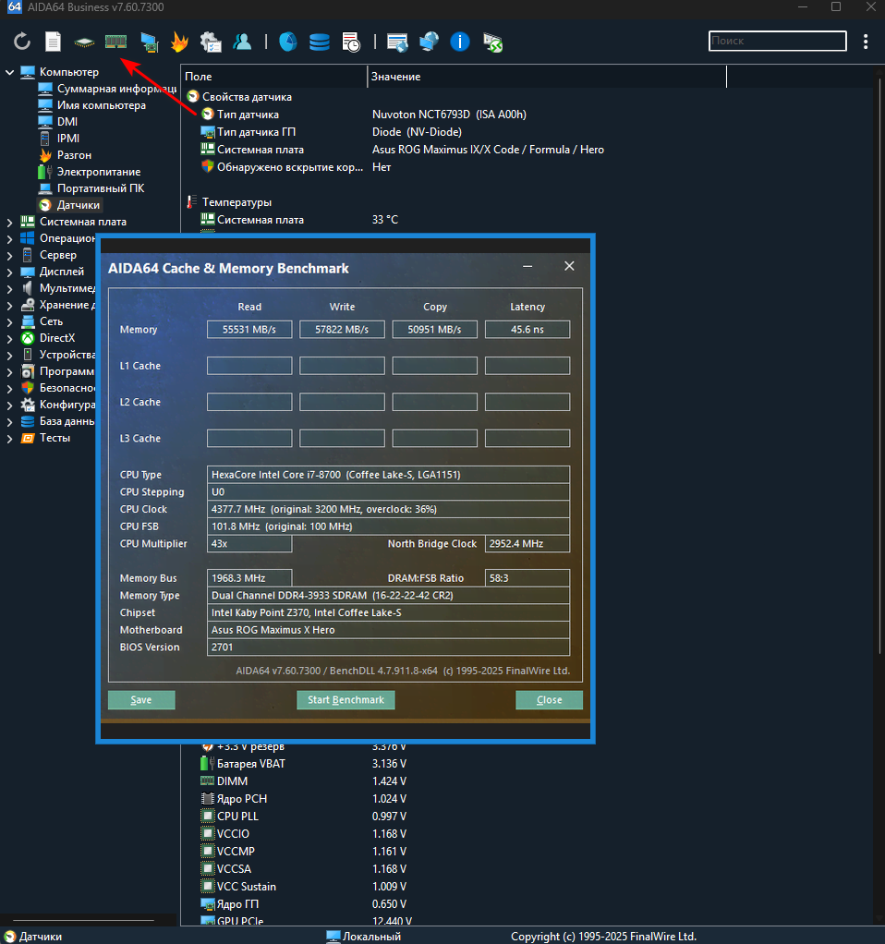885x944 pixels.
Task: Select the Батарея VBAT voltage row
Action: pos(250,764)
